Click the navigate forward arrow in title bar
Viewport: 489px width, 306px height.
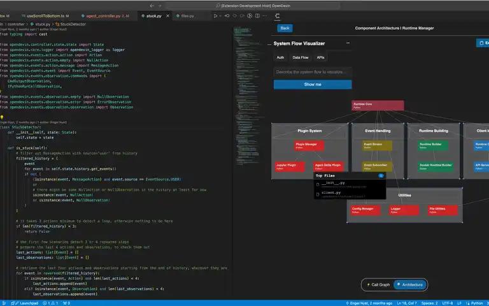coord(160,6)
